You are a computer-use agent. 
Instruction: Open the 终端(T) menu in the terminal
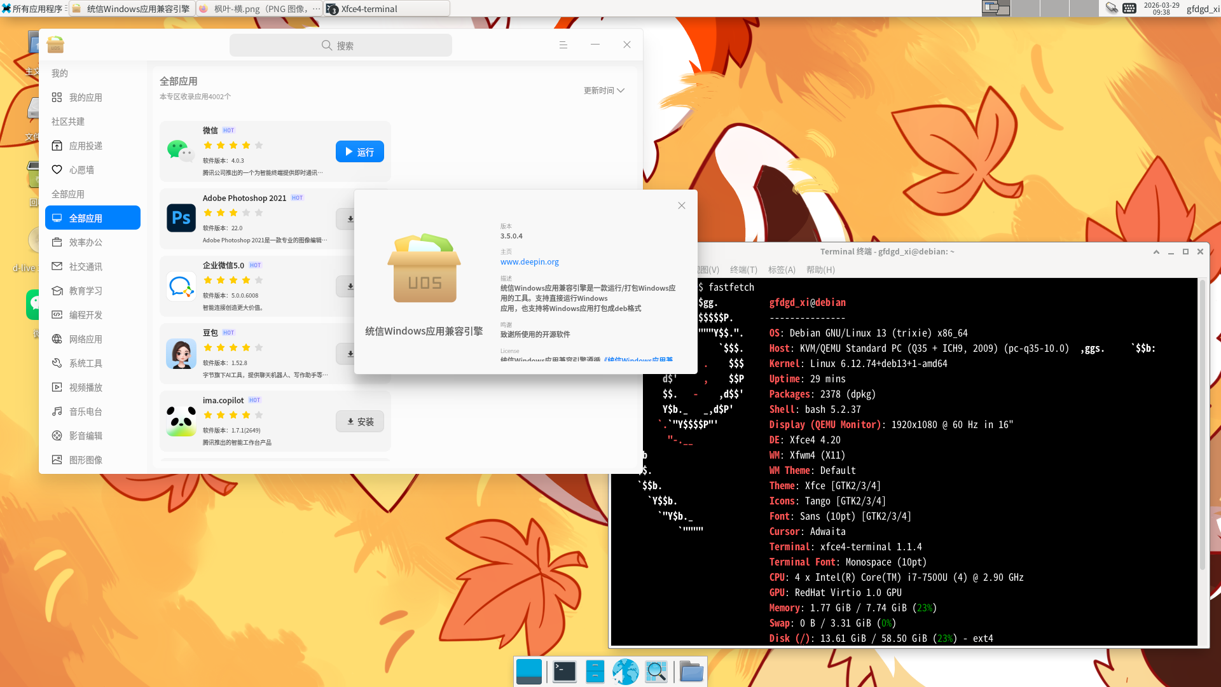pos(744,270)
